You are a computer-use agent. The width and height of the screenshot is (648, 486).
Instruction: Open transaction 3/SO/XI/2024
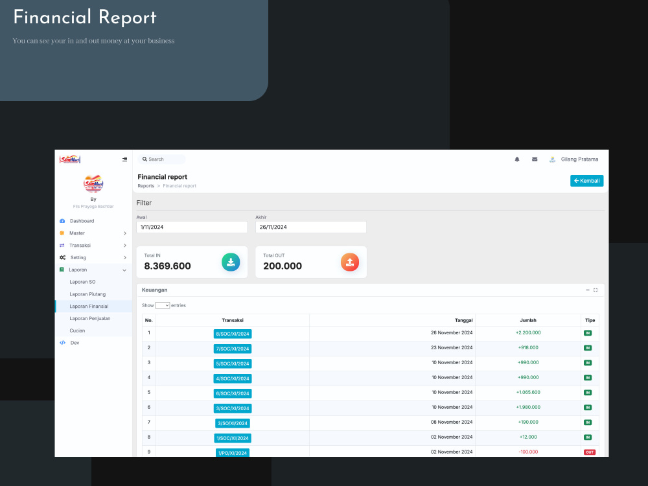click(x=233, y=423)
